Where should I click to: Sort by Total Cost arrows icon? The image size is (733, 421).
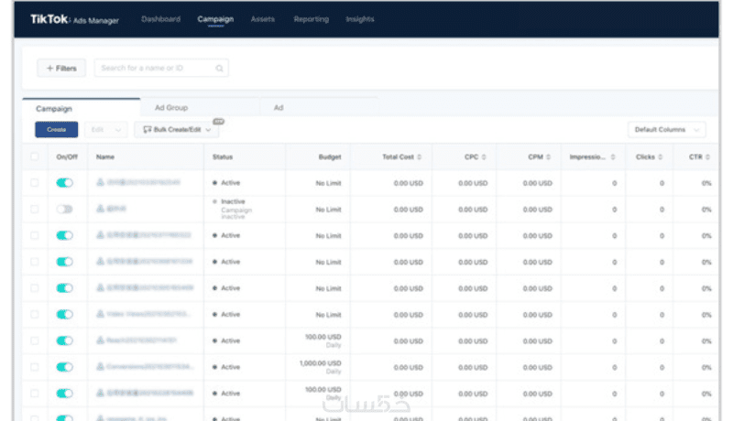pyautogui.click(x=420, y=157)
